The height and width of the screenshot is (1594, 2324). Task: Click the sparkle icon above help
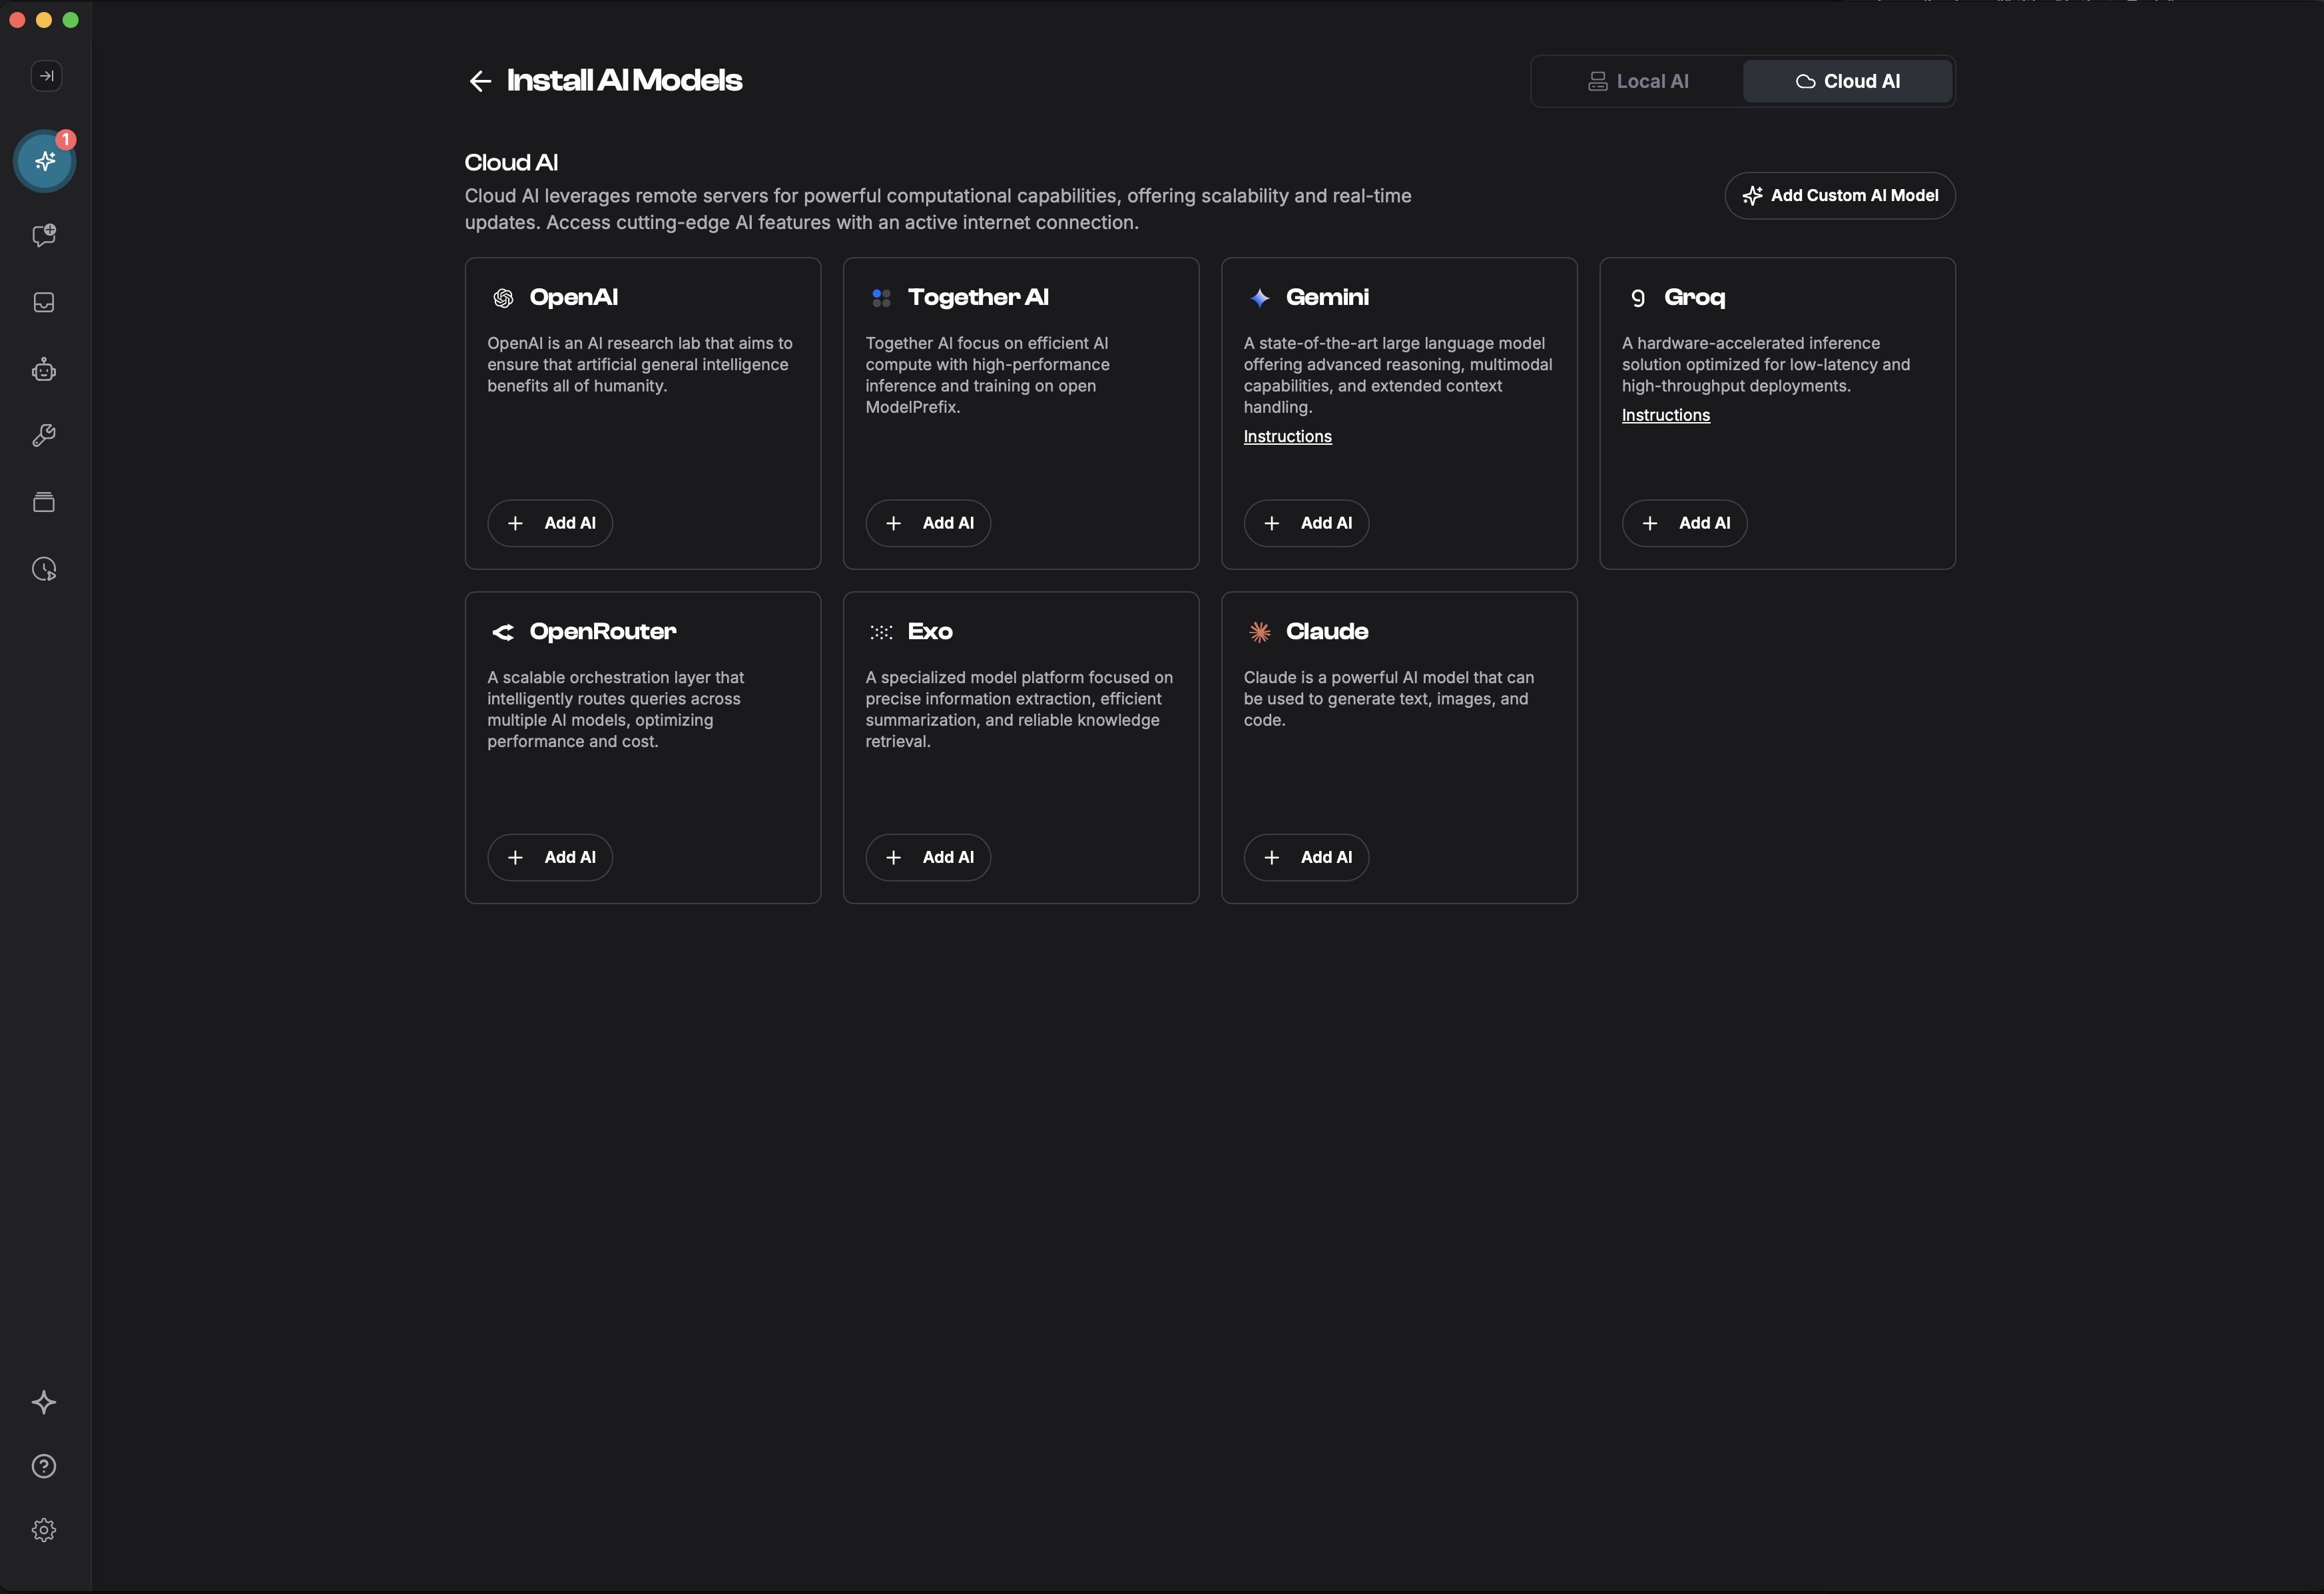44,1402
